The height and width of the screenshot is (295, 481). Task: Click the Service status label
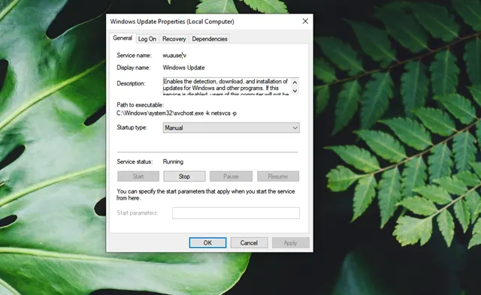click(x=135, y=161)
